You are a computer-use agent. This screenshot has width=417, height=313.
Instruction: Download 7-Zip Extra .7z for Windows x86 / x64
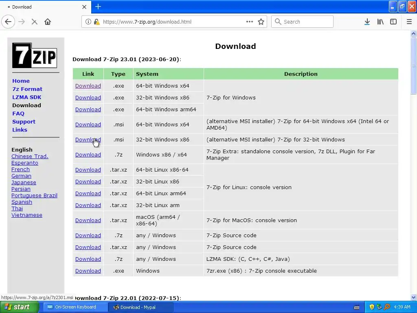(x=88, y=154)
